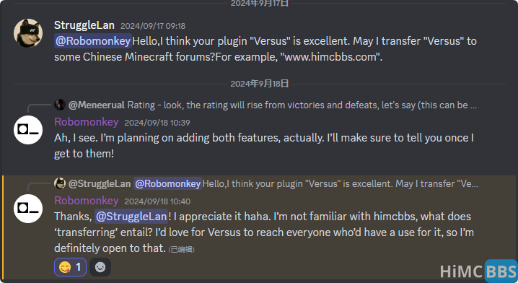Click Robomonkey's avatar on 10:40 message
The image size is (518, 283).
tap(28, 209)
